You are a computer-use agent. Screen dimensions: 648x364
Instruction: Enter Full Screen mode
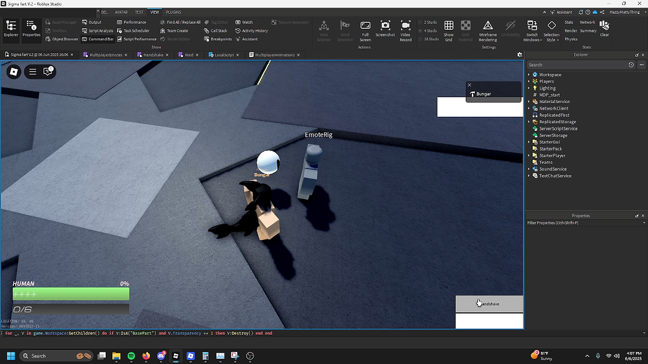[365, 31]
